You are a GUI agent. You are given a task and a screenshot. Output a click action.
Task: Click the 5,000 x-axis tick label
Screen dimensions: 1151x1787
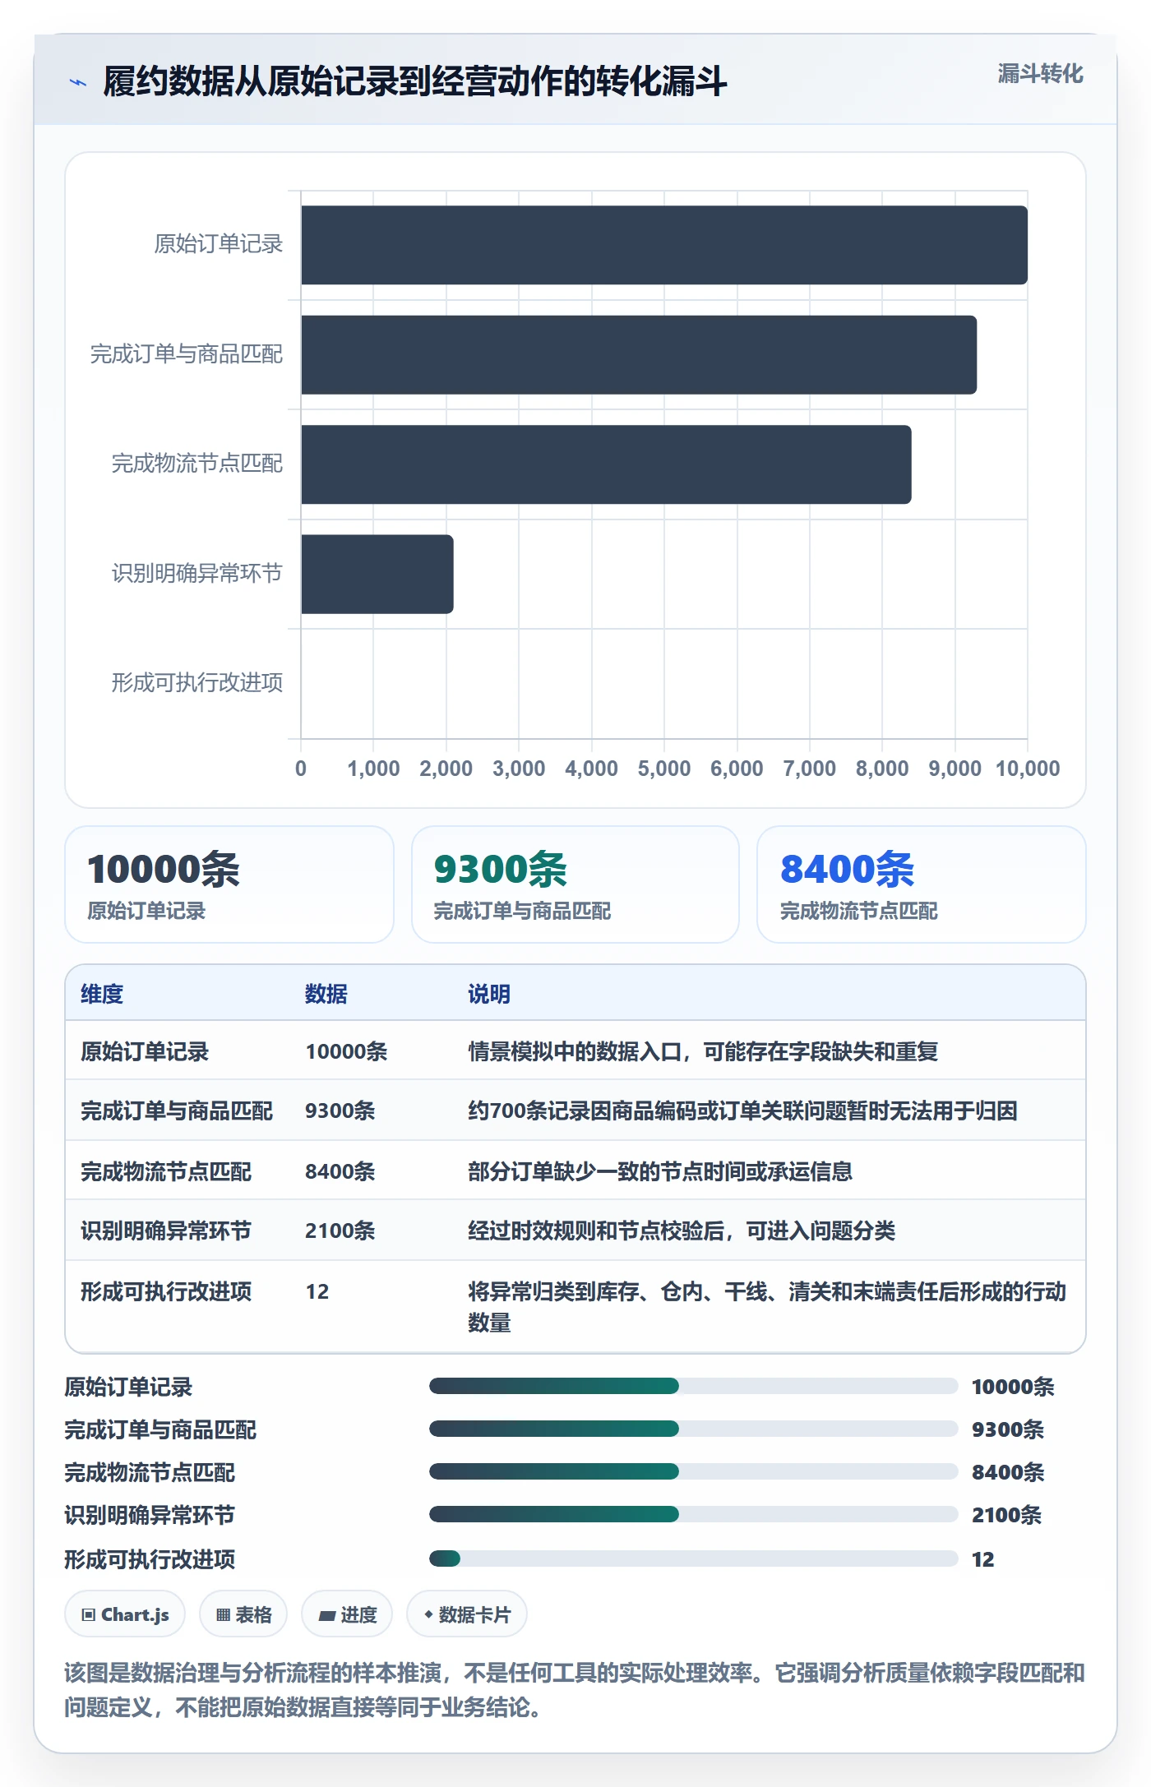point(664,769)
